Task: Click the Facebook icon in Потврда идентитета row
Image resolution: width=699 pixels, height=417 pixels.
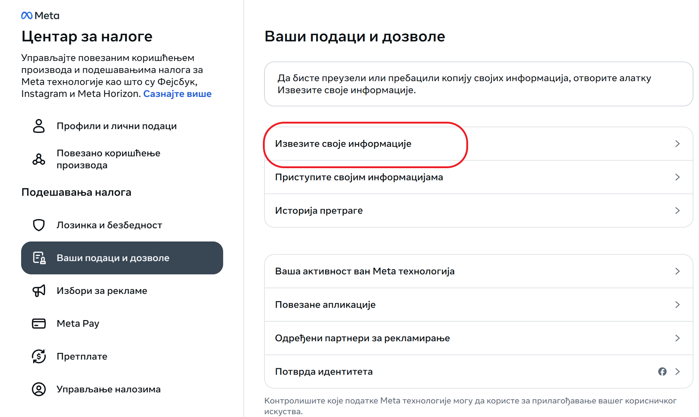Action: (x=662, y=371)
